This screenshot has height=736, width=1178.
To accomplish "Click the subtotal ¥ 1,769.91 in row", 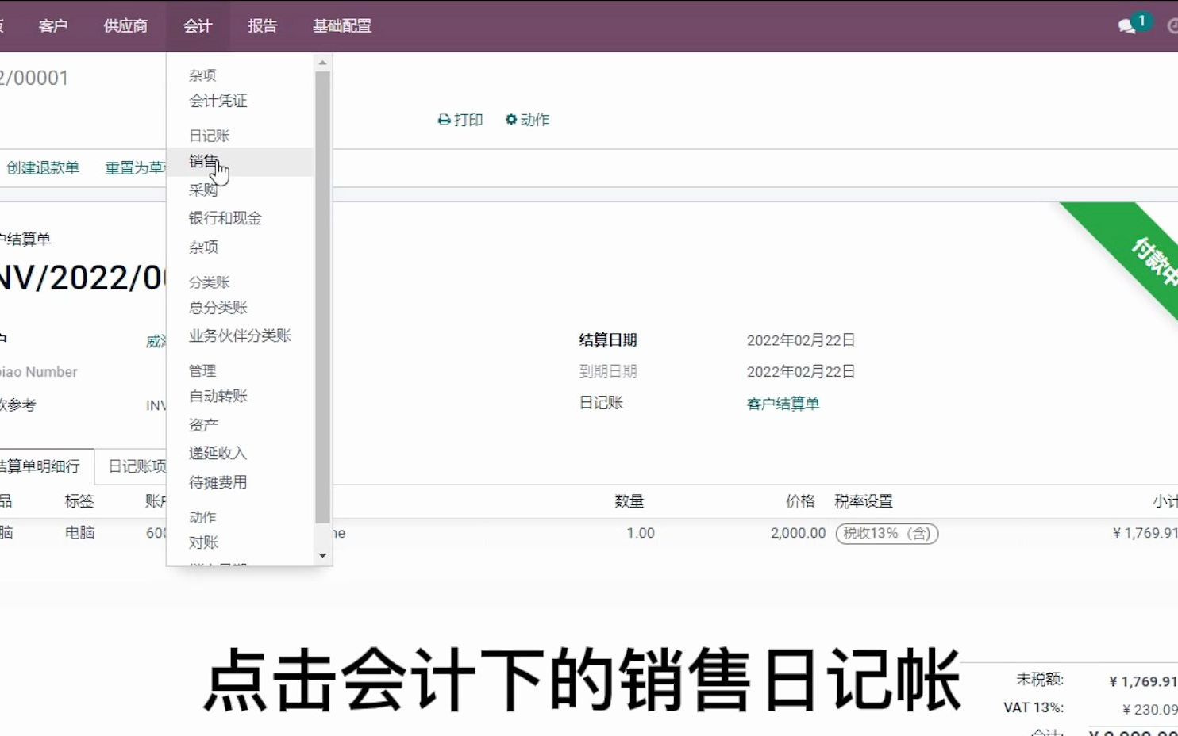I will 1144,533.
